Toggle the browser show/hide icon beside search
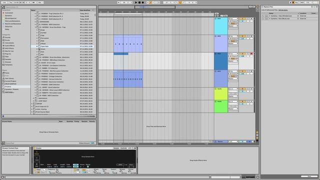This screenshot has height=180, width=320. click(x=2, y=6)
